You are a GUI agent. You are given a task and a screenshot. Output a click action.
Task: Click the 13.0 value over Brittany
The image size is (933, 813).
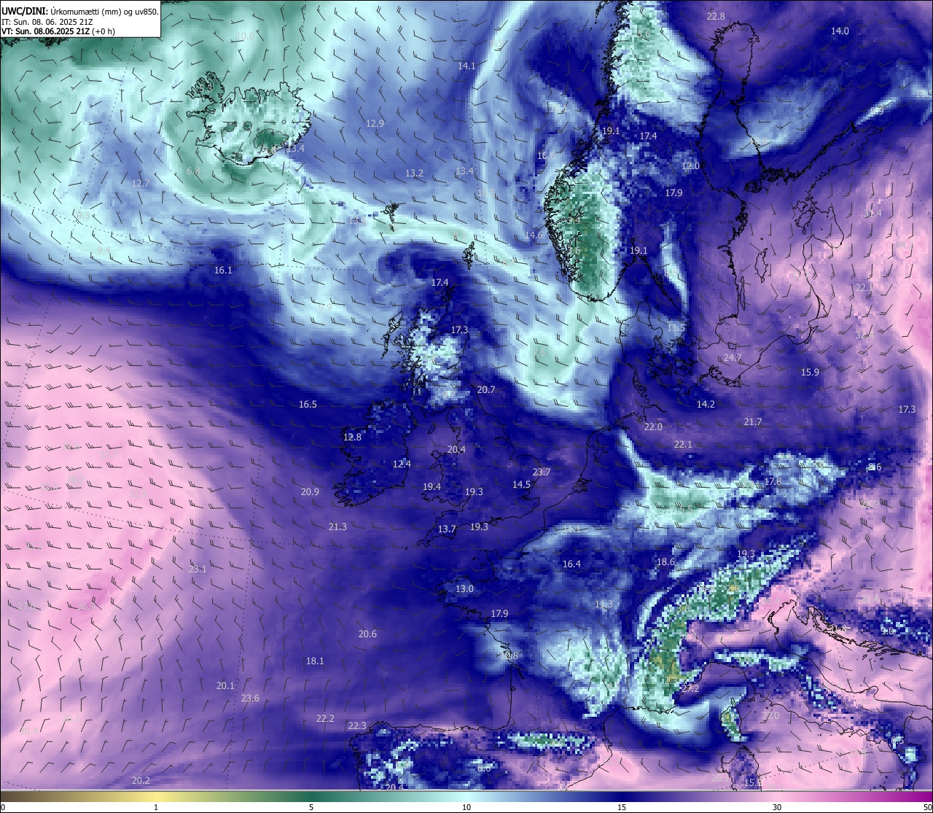[x=464, y=588]
